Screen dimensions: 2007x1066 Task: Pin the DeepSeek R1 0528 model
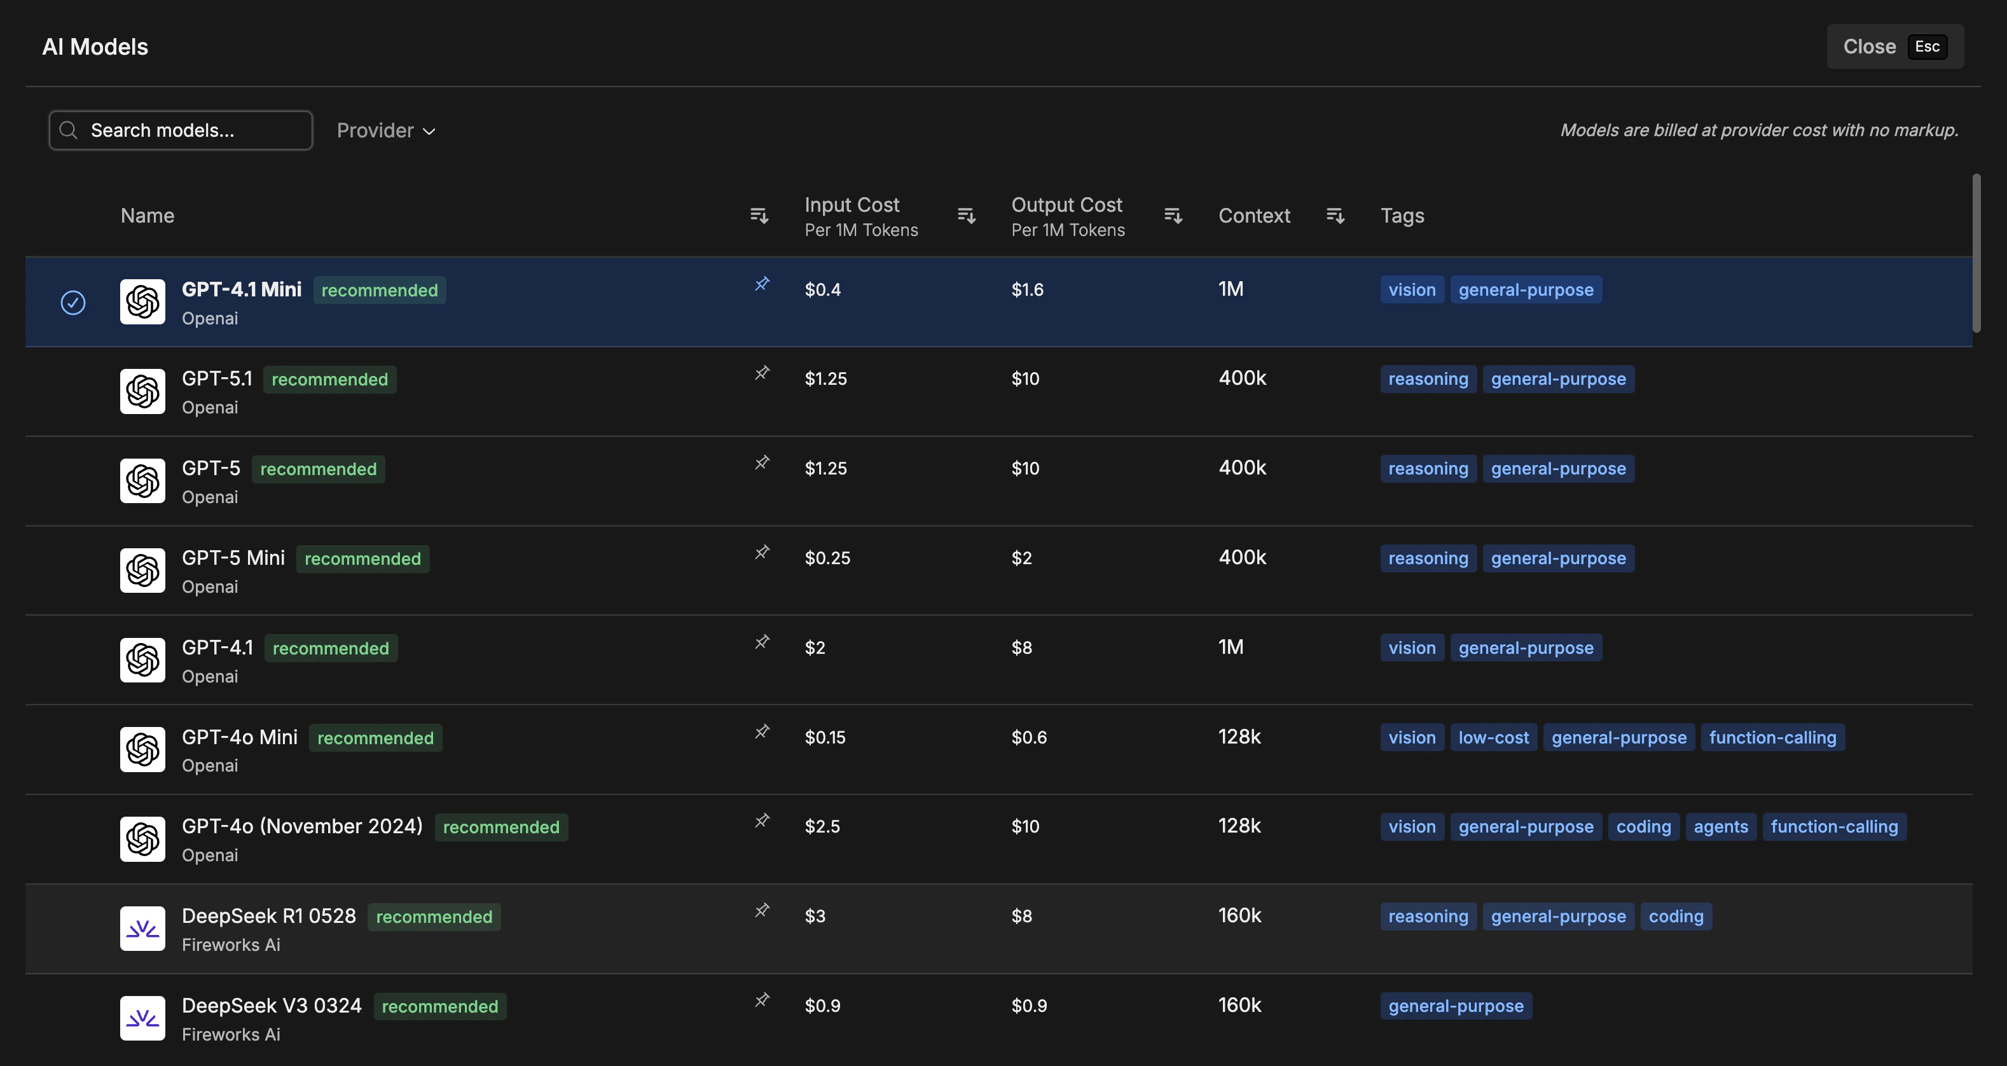761,910
